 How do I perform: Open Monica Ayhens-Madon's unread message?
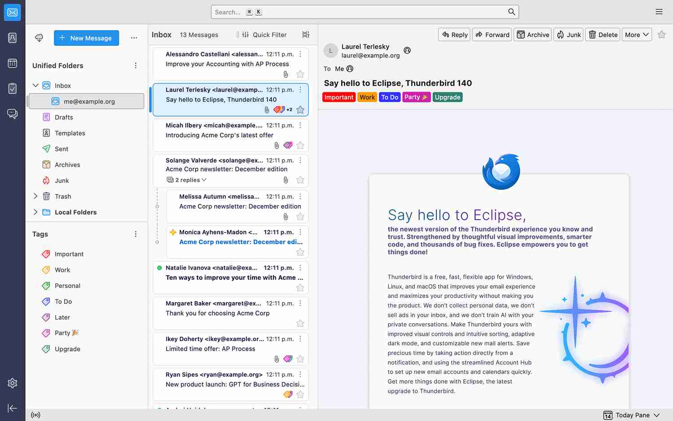[238, 242]
